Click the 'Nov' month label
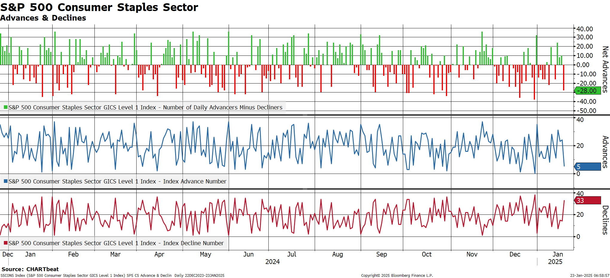Viewport: 610px width, 278px height. click(472, 254)
